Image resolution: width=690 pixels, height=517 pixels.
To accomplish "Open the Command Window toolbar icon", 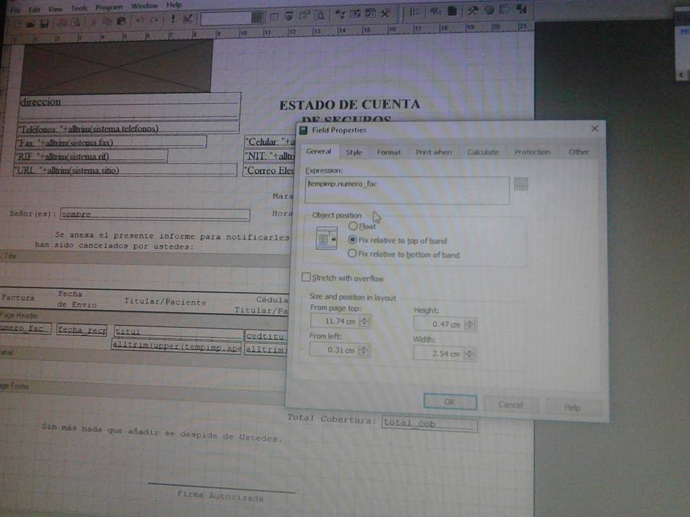I will click(x=274, y=17).
